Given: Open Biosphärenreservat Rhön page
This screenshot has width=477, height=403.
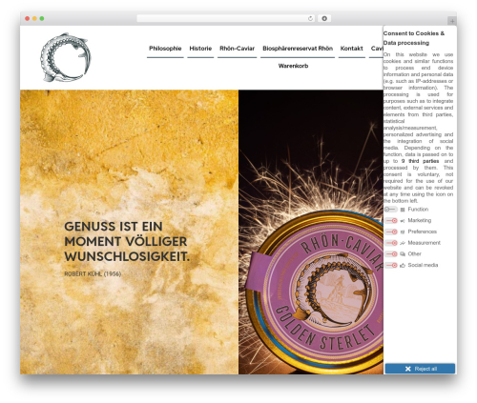Looking at the screenshot, I should click(x=298, y=49).
